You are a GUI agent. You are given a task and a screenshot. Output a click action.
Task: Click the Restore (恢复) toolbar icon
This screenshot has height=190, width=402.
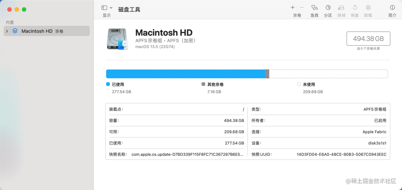point(355,8)
